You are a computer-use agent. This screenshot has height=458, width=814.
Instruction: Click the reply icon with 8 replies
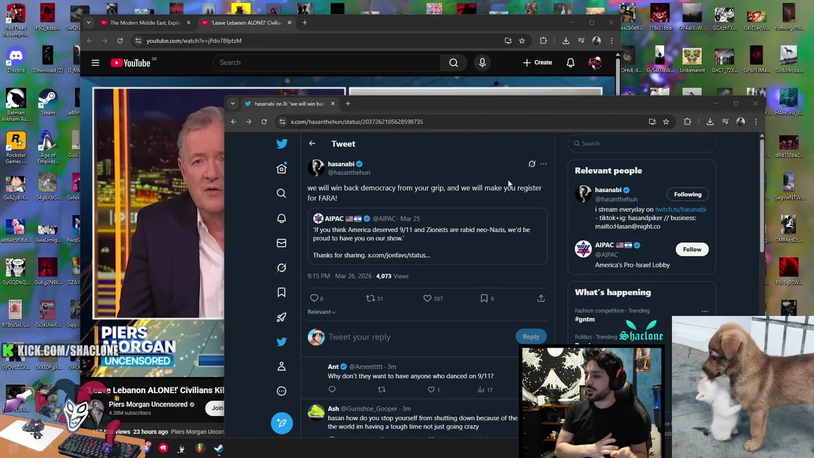314,298
